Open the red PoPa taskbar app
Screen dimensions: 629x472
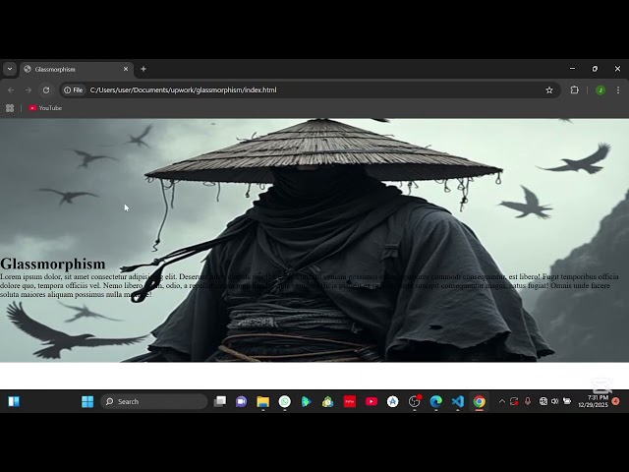(350, 401)
